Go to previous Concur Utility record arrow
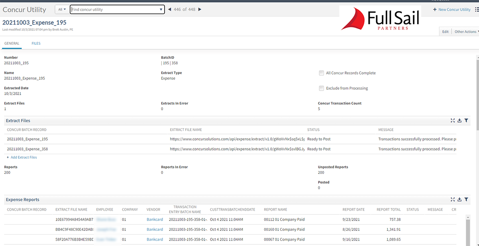 tap(169, 9)
